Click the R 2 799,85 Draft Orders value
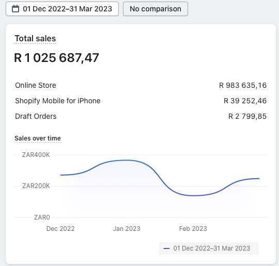The width and height of the screenshot is (279, 266). coord(247,116)
